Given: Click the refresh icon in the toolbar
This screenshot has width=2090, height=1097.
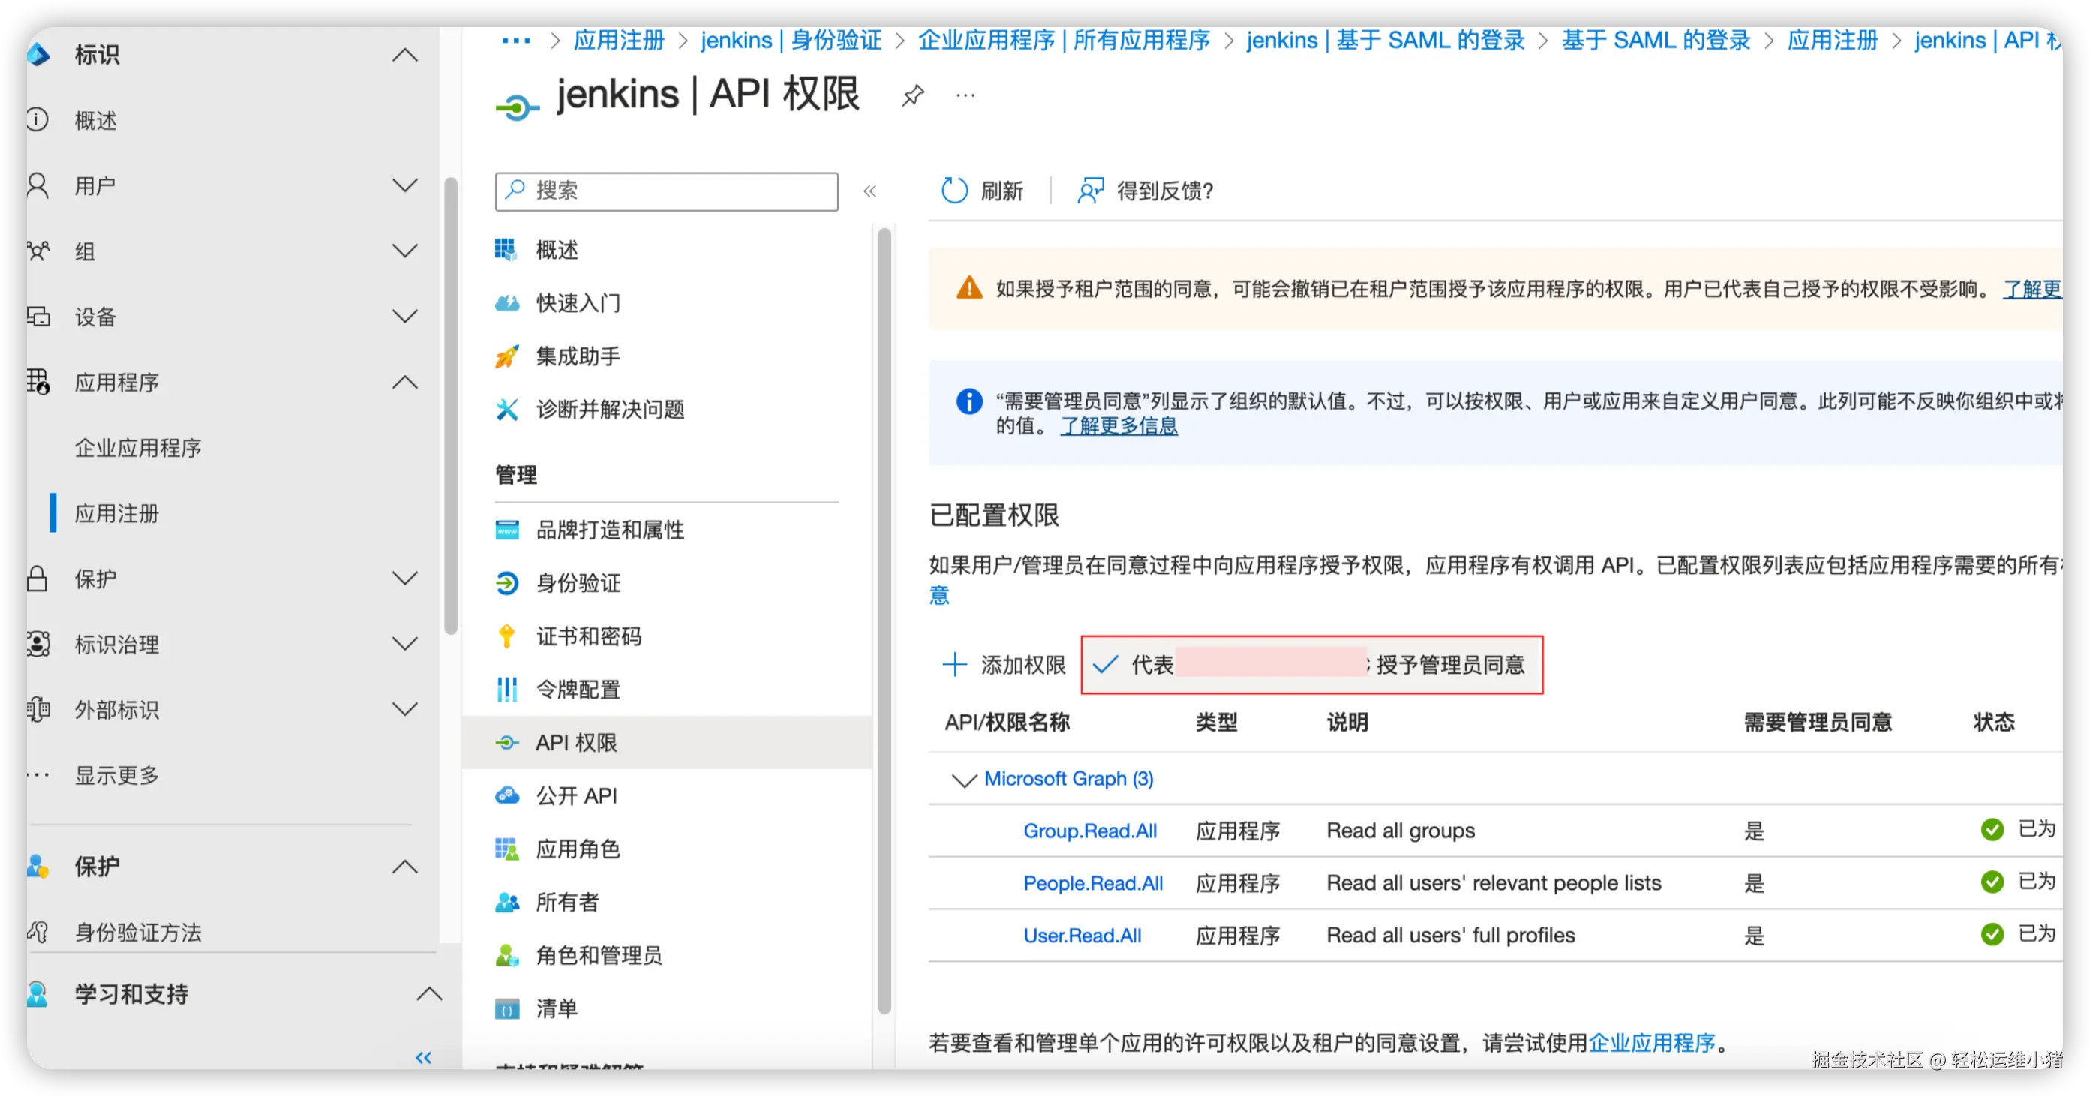Looking at the screenshot, I should (x=954, y=191).
